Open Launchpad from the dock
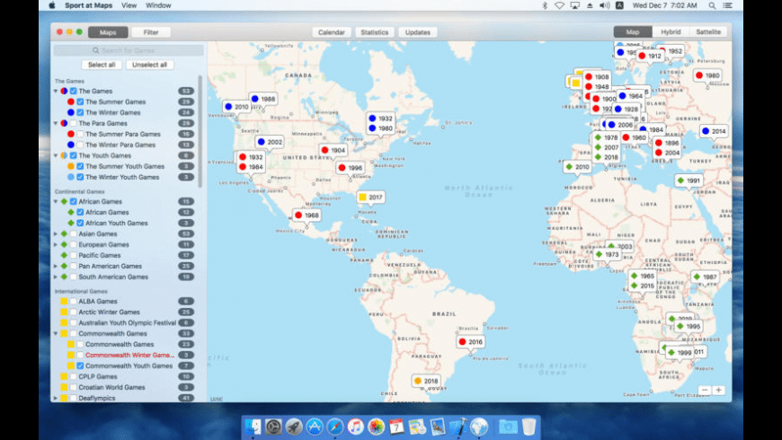The image size is (782, 440). 294,427
